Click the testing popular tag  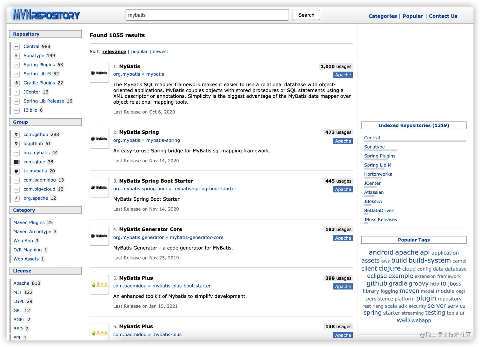pos(435,313)
